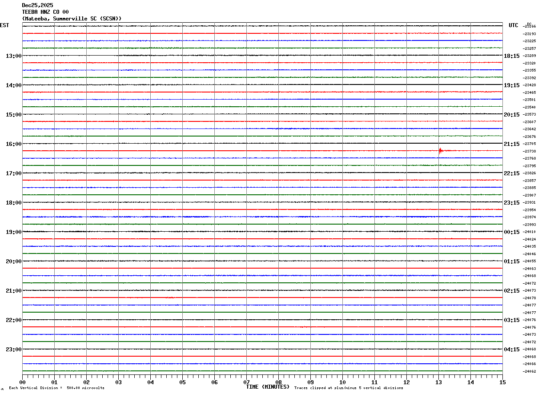538x394 pixels.
Task: Click the 00:15 UTC time label
Action: tap(512, 232)
